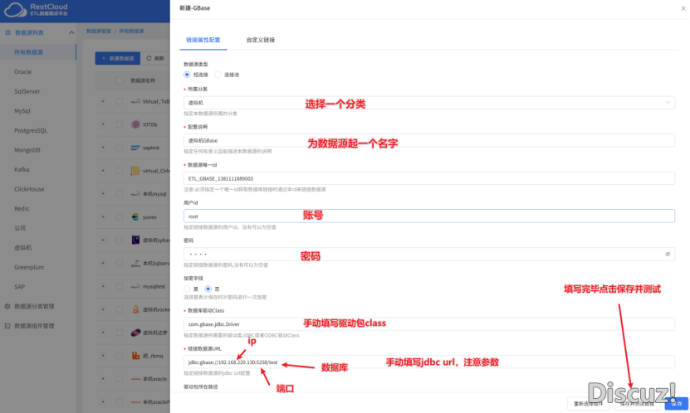The image size is (690, 413).
Task: Click the 本机oracle datasource icon
Action: click(135, 379)
